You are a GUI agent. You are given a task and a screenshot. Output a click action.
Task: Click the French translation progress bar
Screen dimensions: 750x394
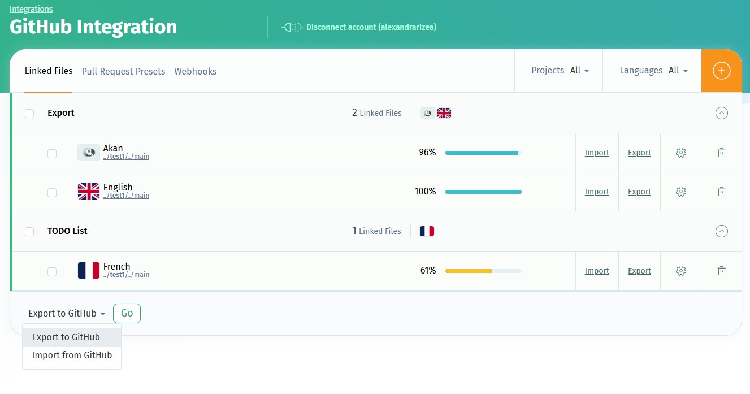tap(483, 271)
